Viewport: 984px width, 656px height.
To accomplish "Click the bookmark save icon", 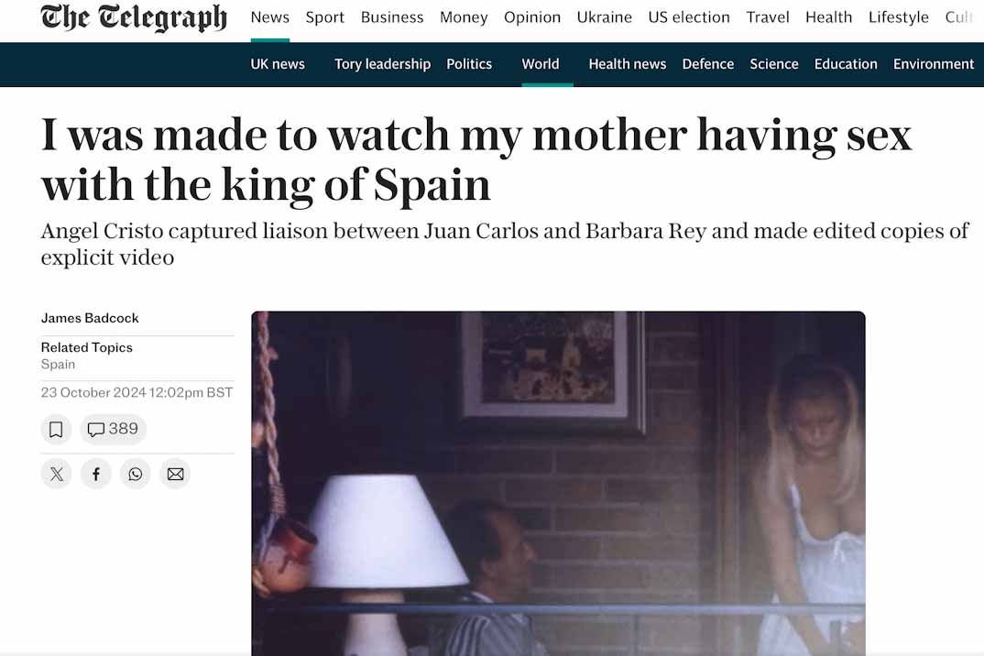I will (x=56, y=430).
